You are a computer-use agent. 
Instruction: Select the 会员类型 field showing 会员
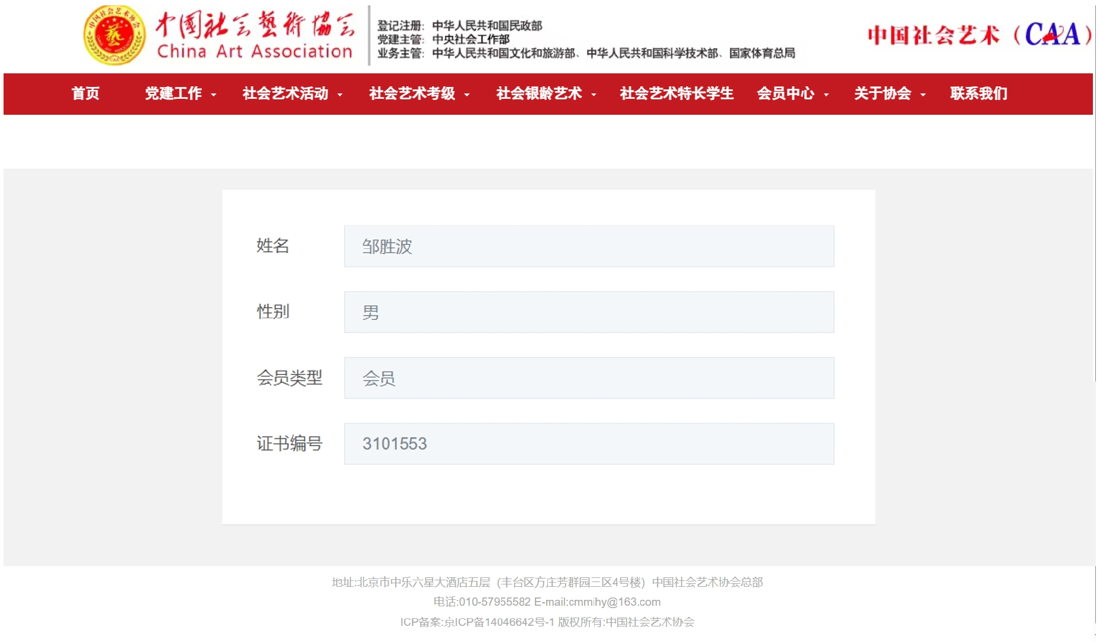589,378
